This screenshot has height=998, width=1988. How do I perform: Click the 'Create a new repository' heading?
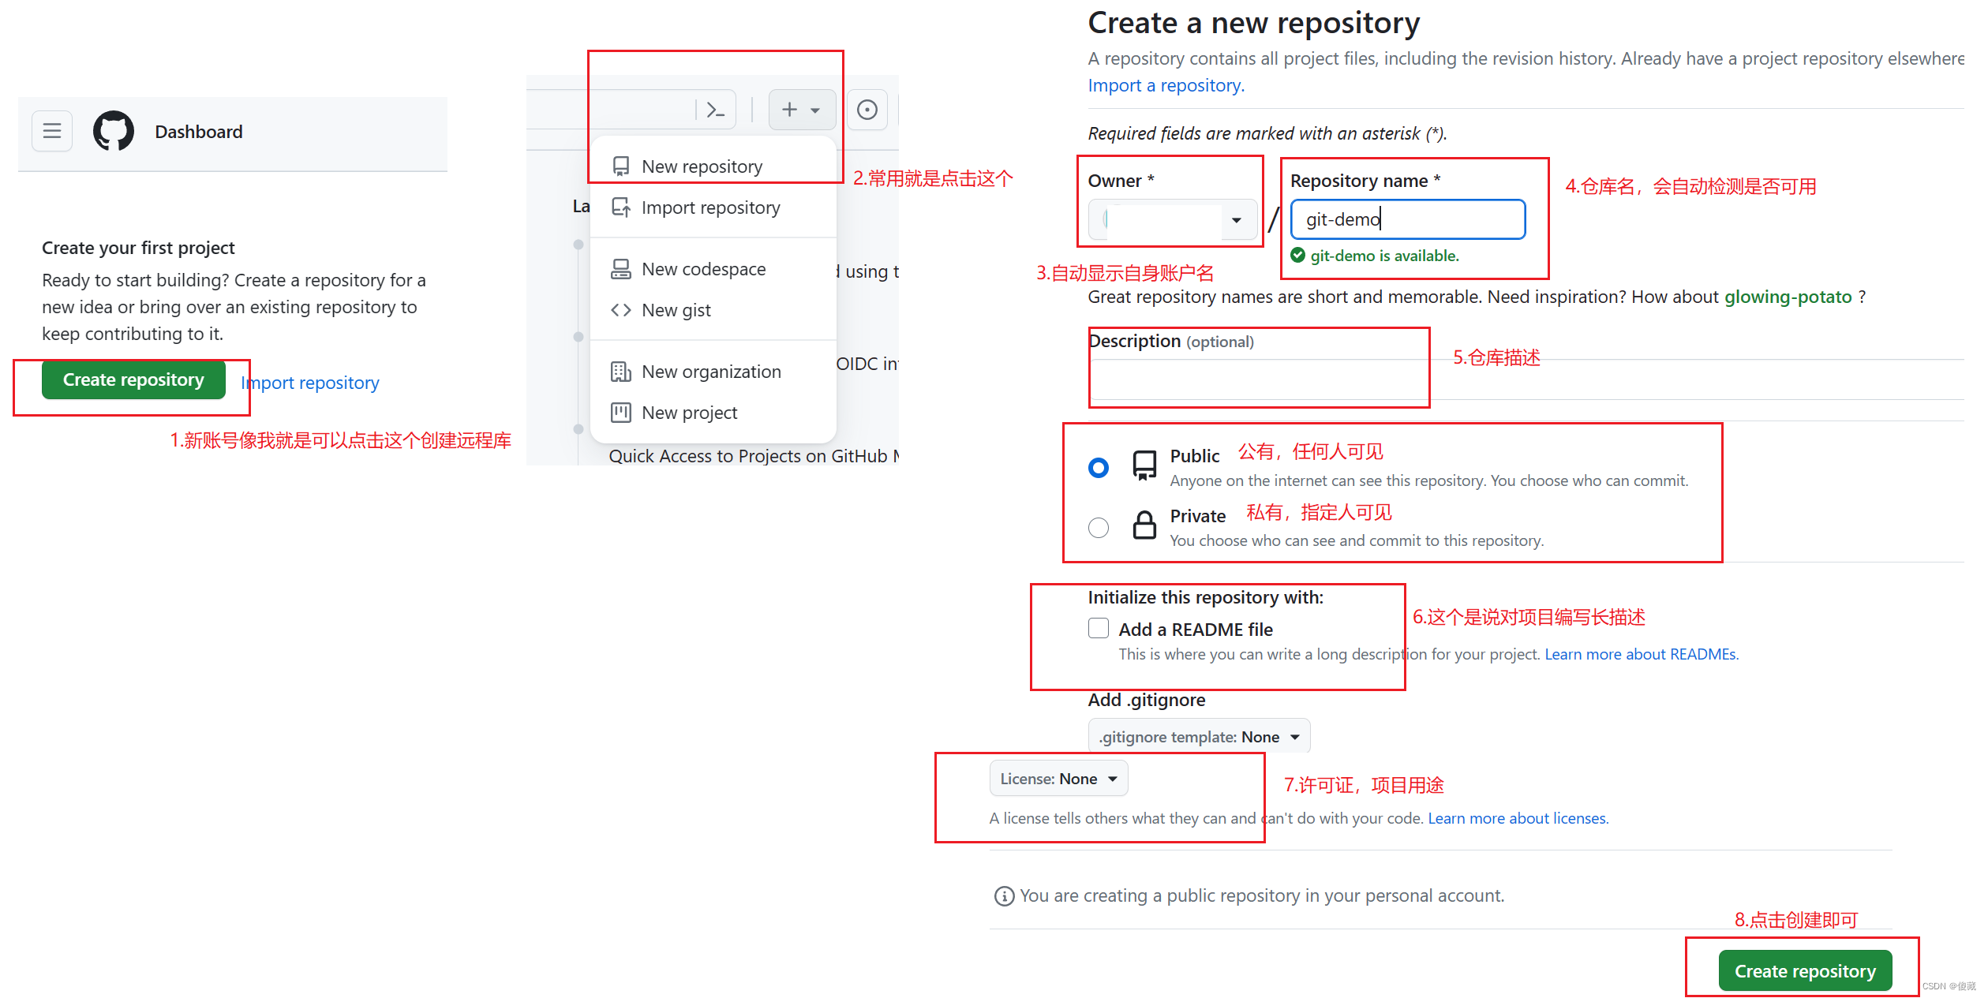tap(1253, 23)
